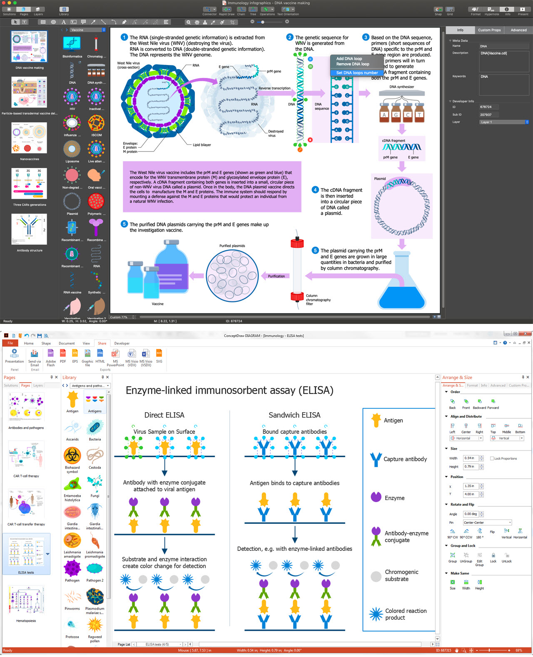Click the Width input field
The image size is (533, 657).
pos(471,458)
